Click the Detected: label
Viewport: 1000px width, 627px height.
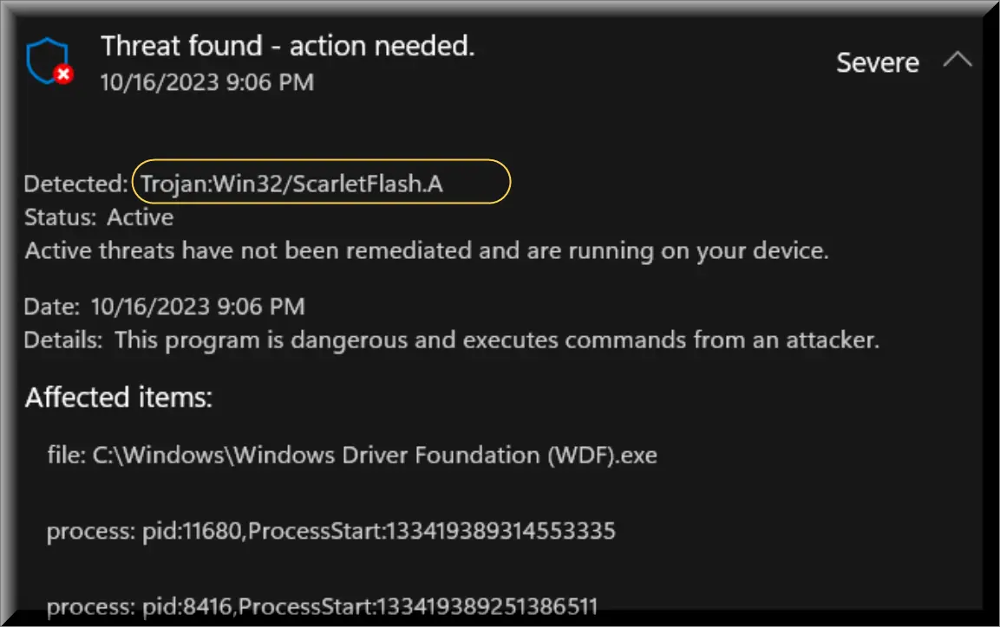click(76, 184)
